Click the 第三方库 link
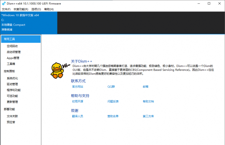The width and height of the screenshot is (225, 145). coord(148,116)
